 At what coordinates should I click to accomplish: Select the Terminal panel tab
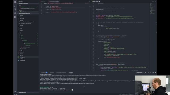[x=71, y=72]
